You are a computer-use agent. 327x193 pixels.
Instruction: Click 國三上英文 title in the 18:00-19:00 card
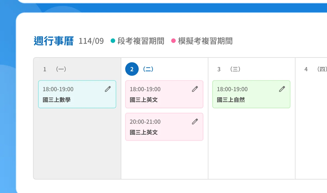pos(144,100)
